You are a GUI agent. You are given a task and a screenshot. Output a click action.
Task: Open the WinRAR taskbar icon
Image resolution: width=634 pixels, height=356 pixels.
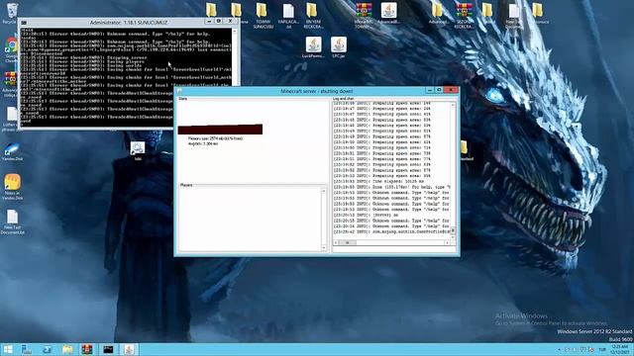[87, 349]
